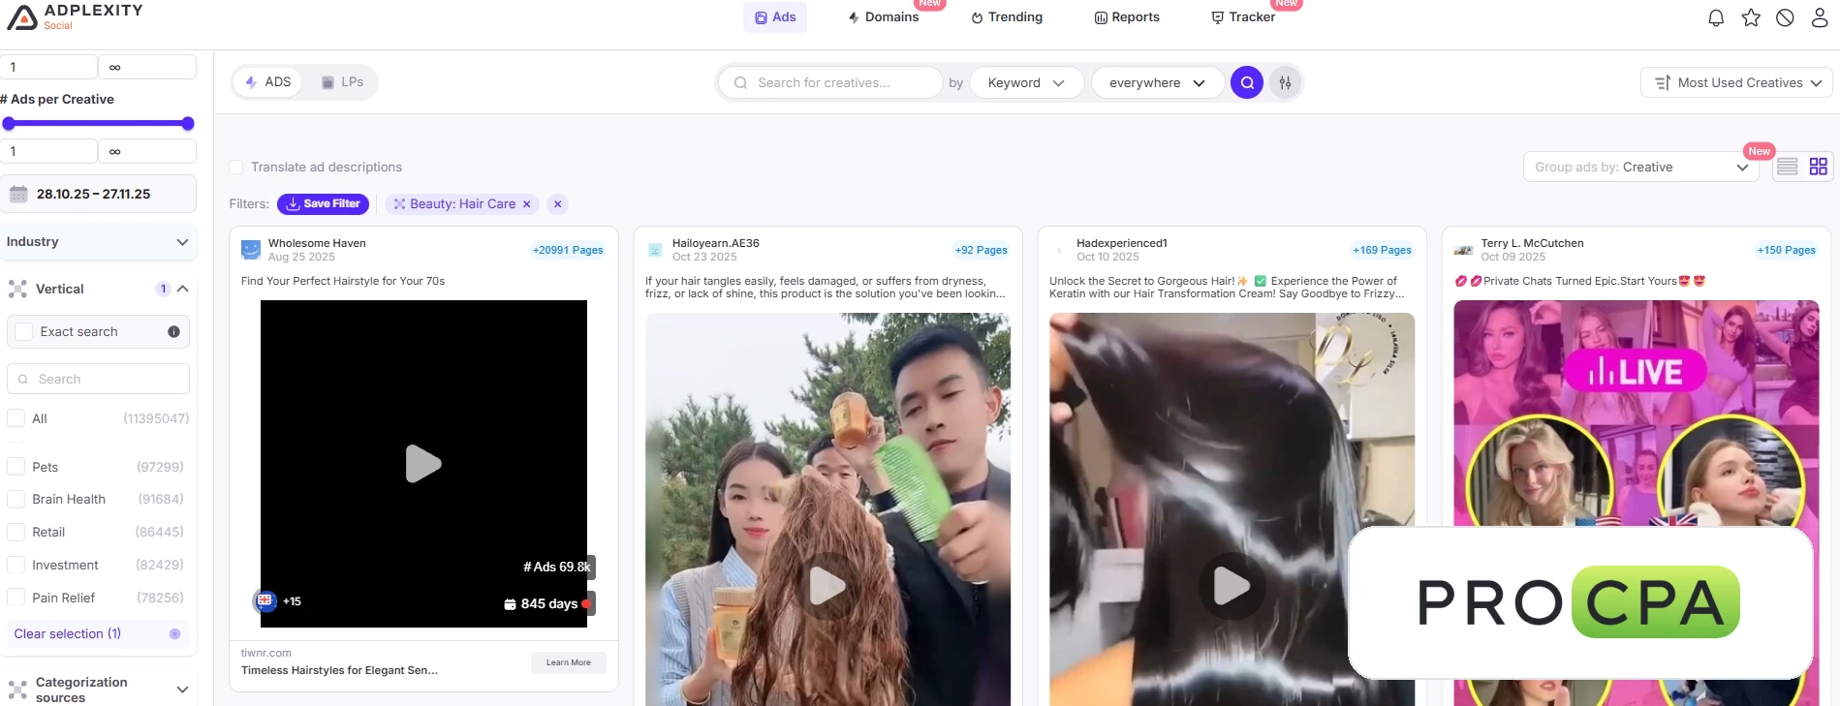Expand Categorization sources section

(98, 689)
